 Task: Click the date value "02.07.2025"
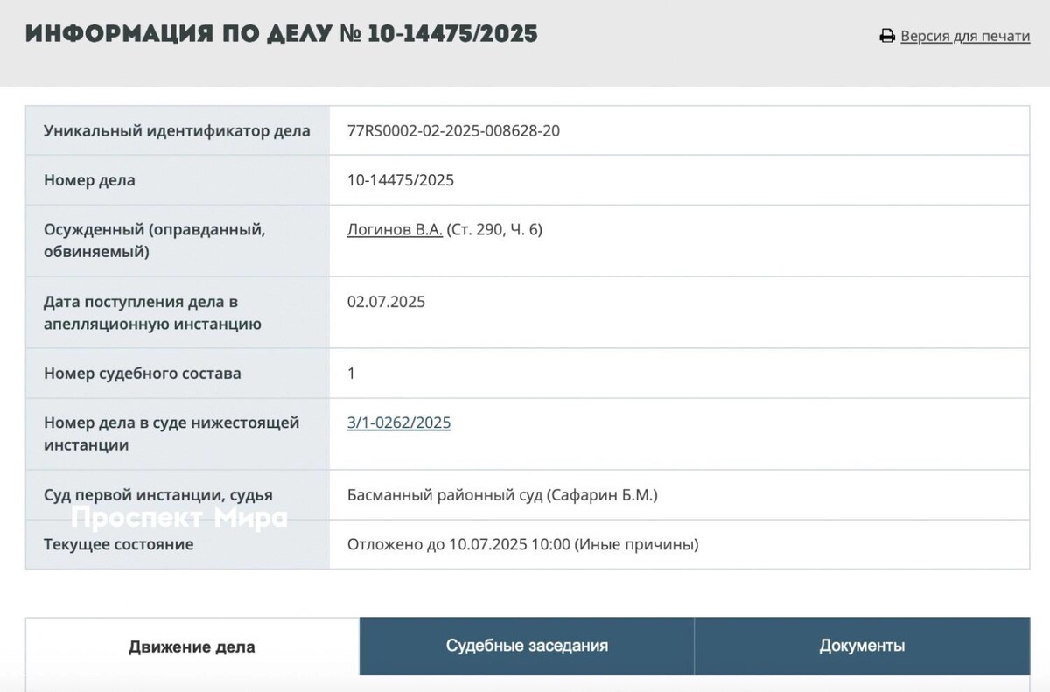(x=385, y=301)
